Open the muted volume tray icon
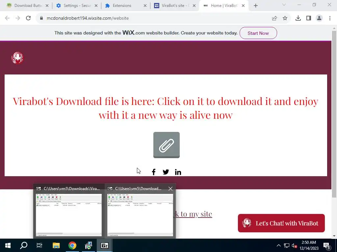This screenshot has height=252, width=337. click(294, 245)
